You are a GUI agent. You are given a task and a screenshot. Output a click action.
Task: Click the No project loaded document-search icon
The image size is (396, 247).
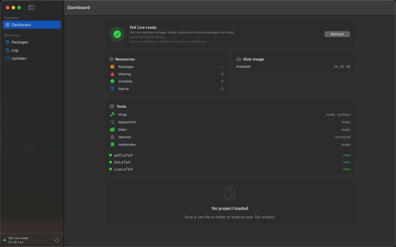[x=230, y=193]
